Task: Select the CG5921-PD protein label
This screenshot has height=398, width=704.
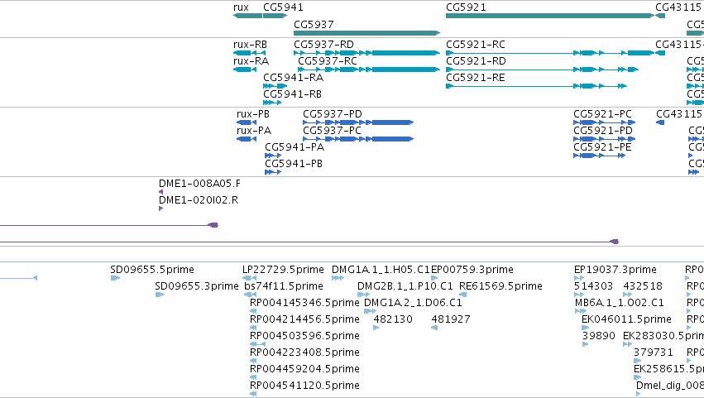Action: (x=602, y=130)
